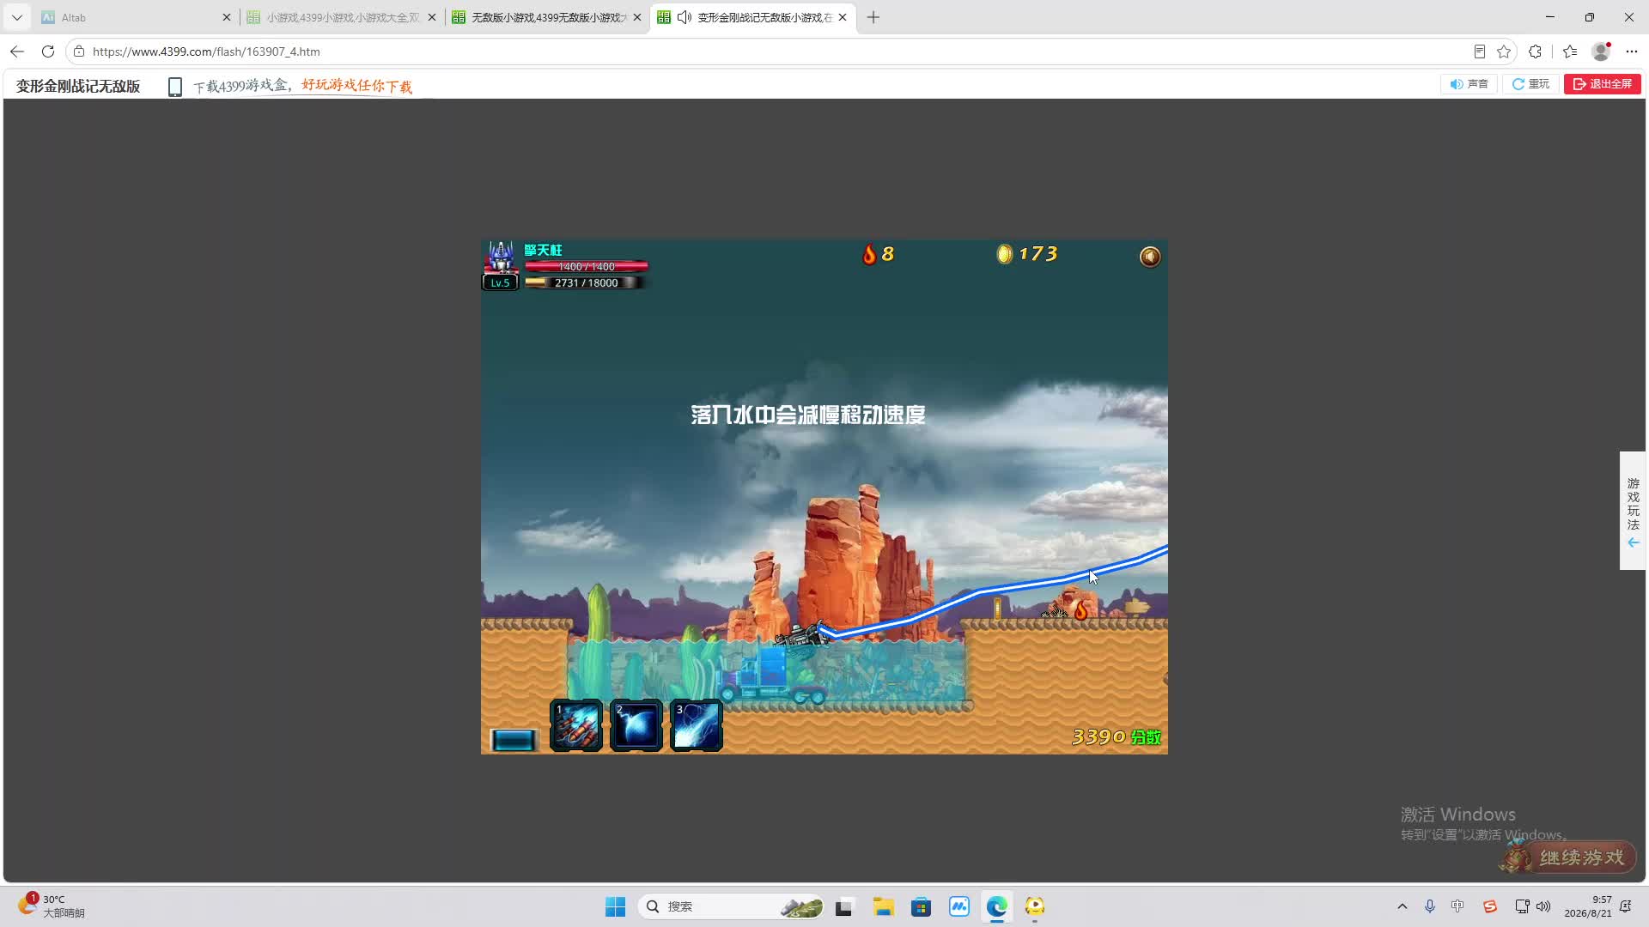Viewport: 1649px width, 927px height.
Task: Open Microsoft Store from taskbar
Action: (x=922, y=906)
